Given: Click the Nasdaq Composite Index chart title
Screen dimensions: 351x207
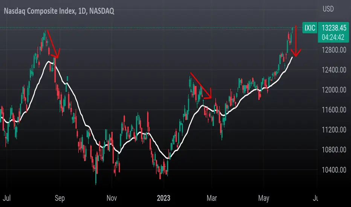Looking at the screenshot, I should pyautogui.click(x=59, y=11).
